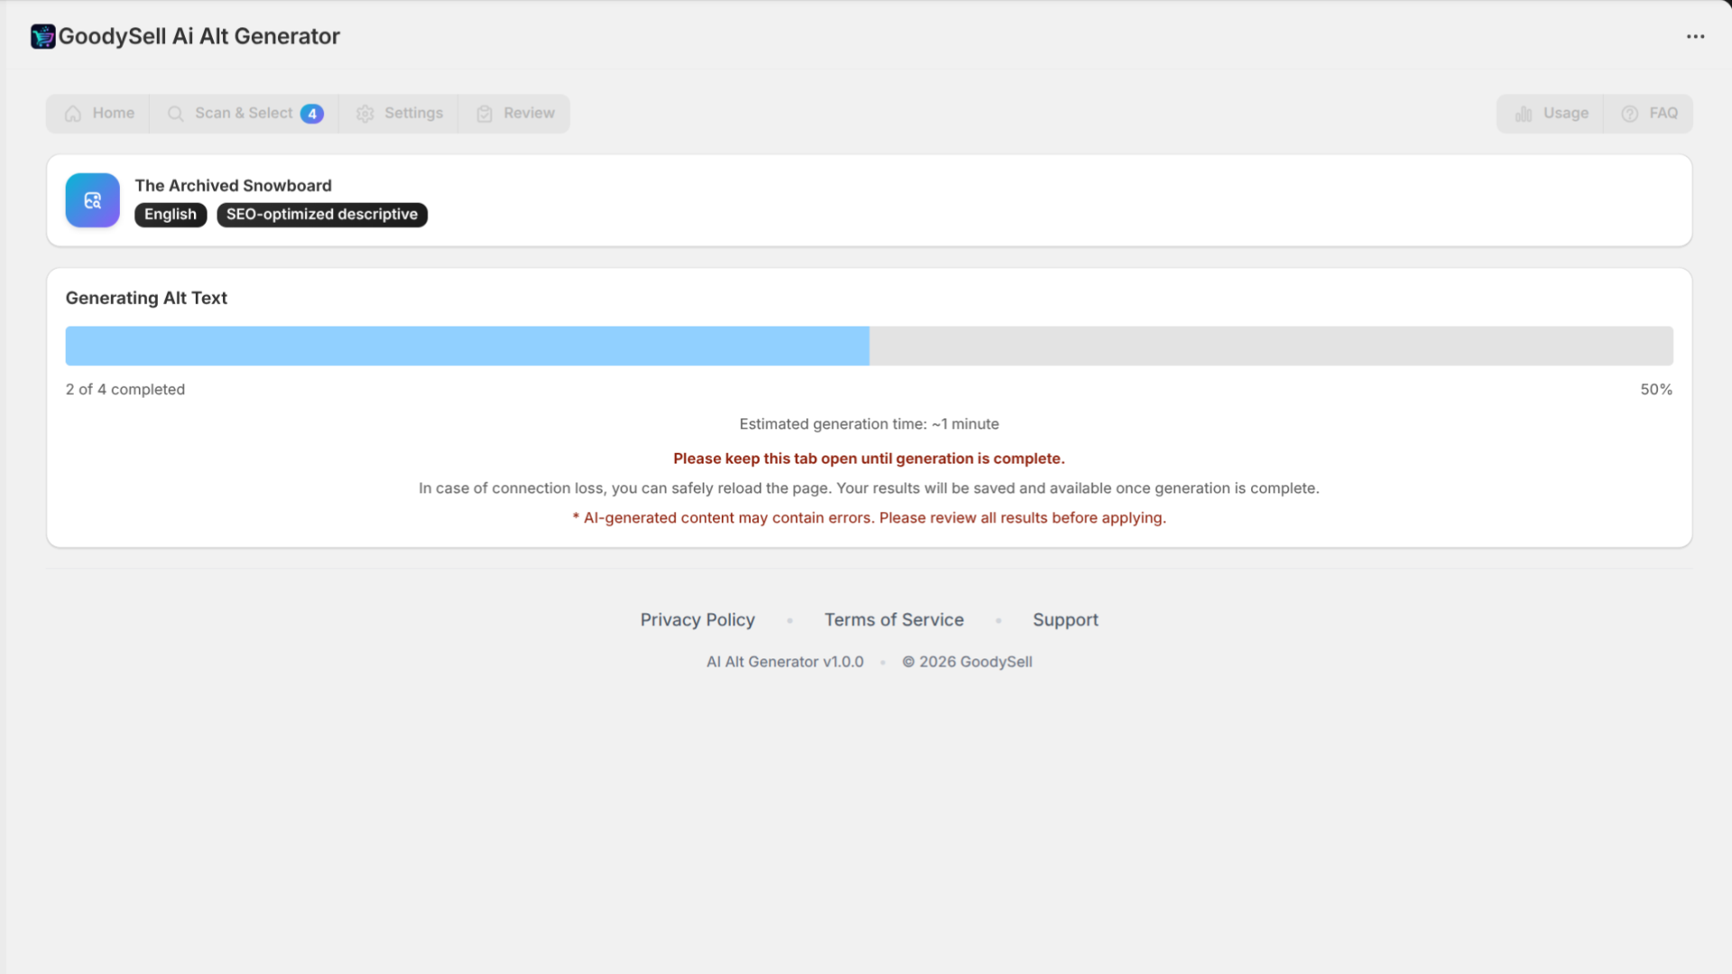The height and width of the screenshot is (974, 1732).
Task: Click the magnifier icon on Scan & Select
Action: [175, 114]
